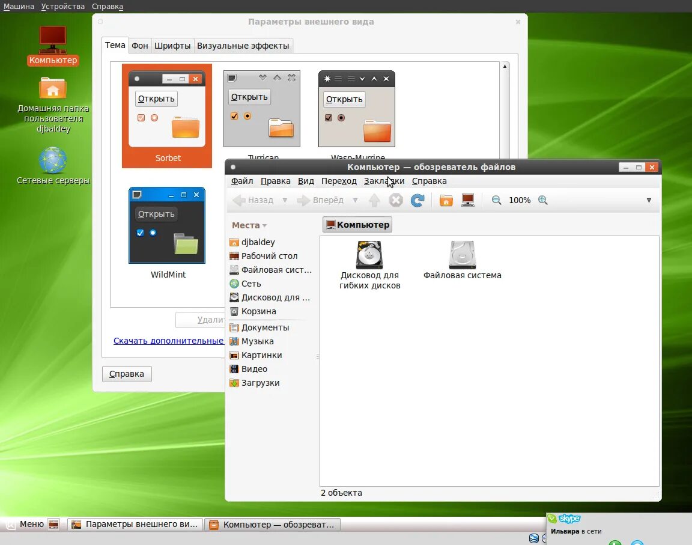692x545 pixels.
Task: Click the Вперёд button
Action: 320,200
